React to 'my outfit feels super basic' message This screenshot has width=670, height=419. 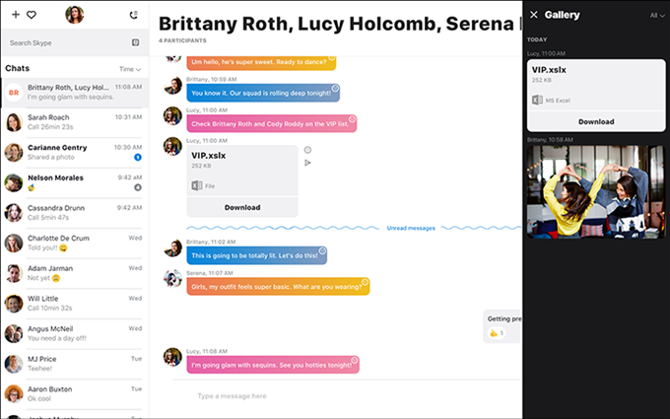(365, 282)
